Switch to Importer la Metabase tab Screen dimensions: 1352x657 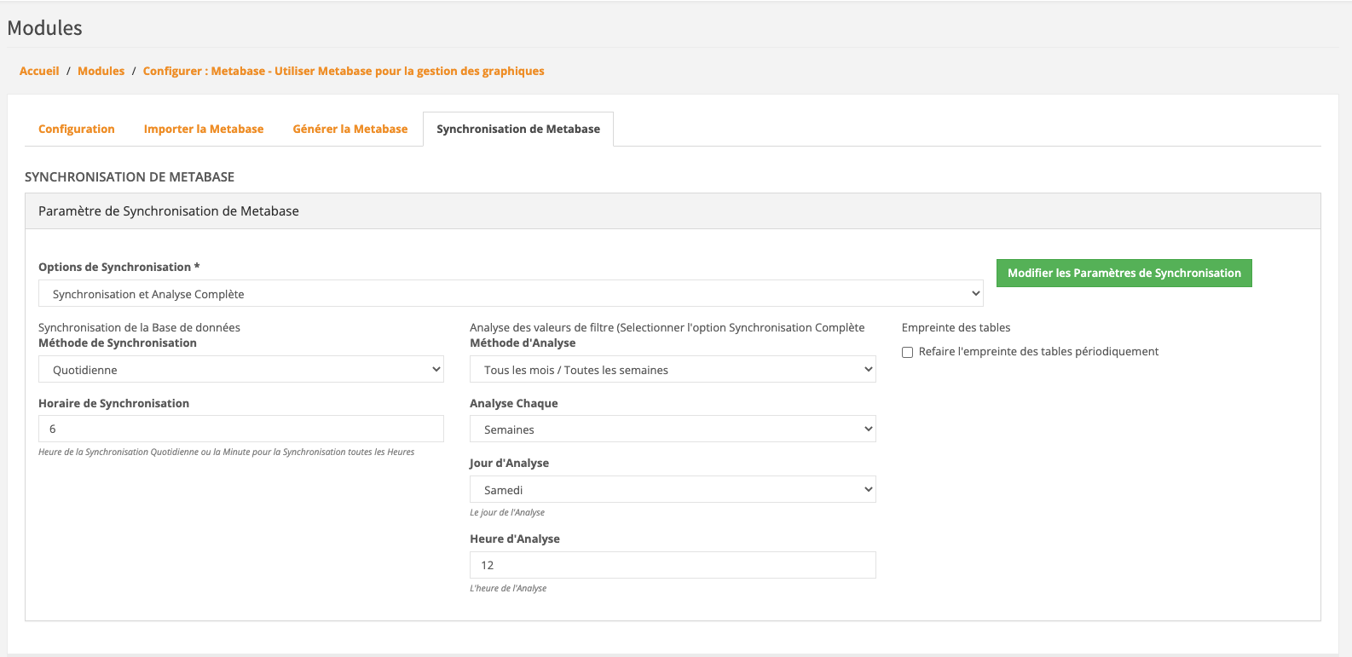pos(204,129)
